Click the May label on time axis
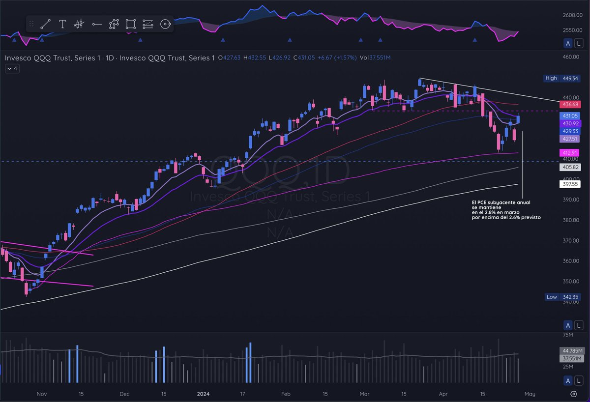 click(x=529, y=394)
